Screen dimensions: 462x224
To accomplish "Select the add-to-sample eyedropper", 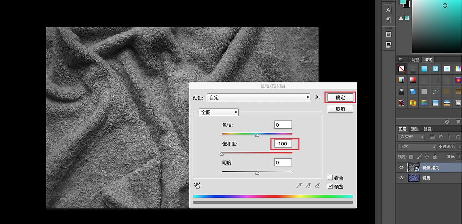I will pos(308,186).
